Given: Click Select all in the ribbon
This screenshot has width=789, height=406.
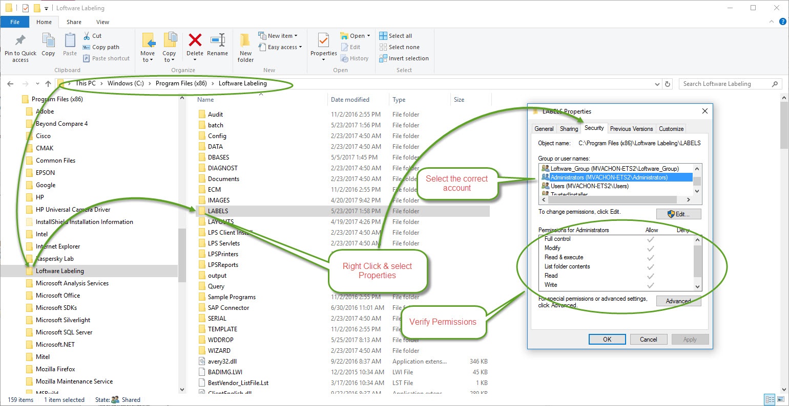Looking at the screenshot, I should tap(396, 36).
